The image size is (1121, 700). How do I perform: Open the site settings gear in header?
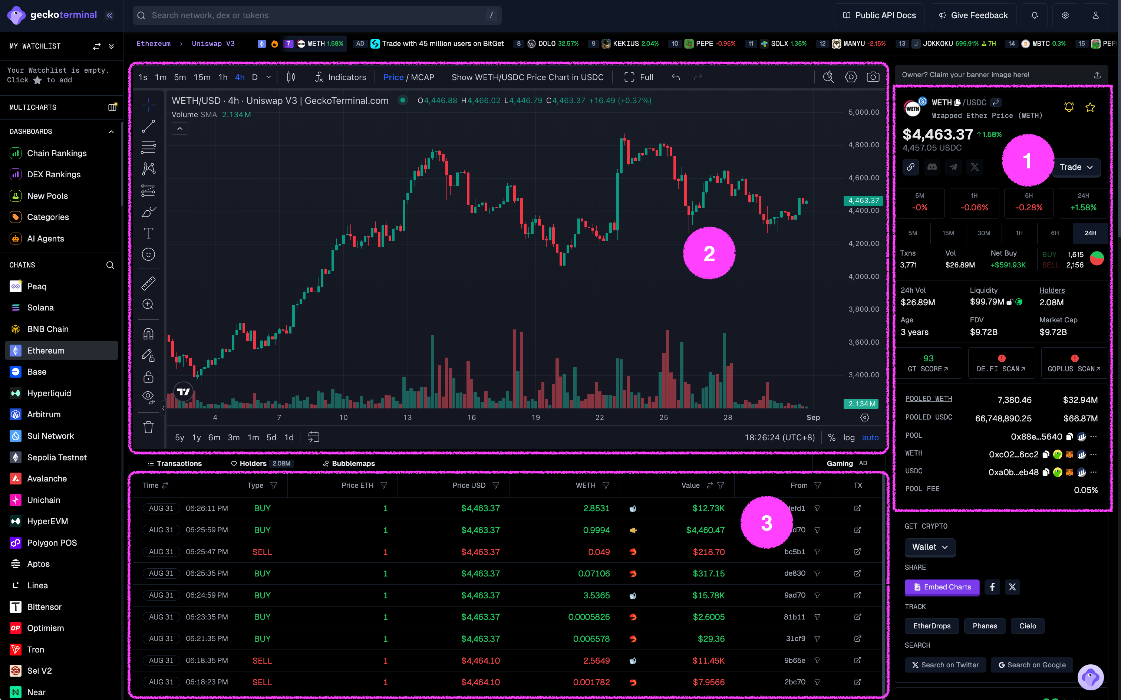click(1065, 15)
